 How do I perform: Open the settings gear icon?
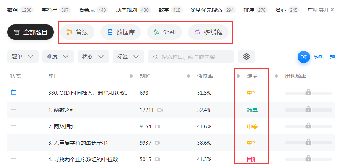[x=246, y=57]
